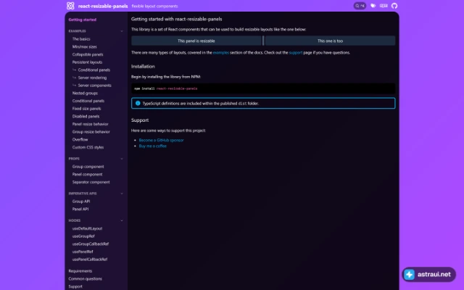Open the Disabled panels example
The width and height of the screenshot is (464, 290).
click(x=86, y=116)
